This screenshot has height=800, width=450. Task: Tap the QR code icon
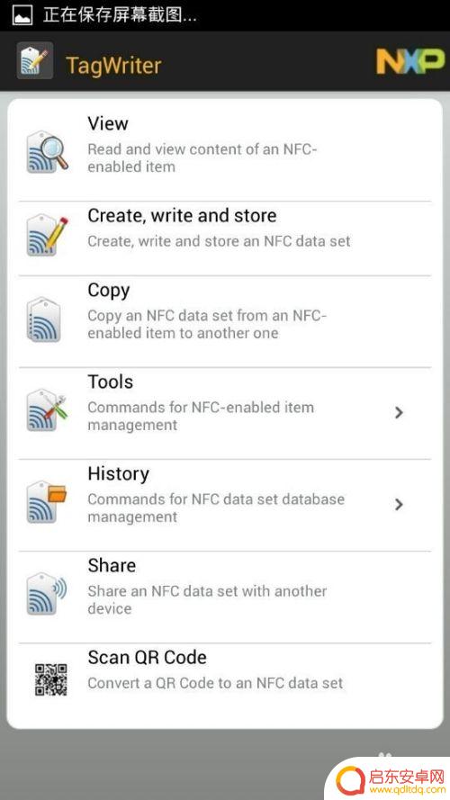51,679
